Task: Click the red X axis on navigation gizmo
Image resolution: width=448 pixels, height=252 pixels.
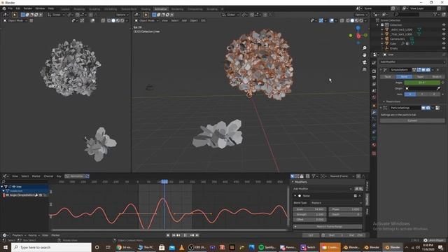Action: tap(358, 36)
